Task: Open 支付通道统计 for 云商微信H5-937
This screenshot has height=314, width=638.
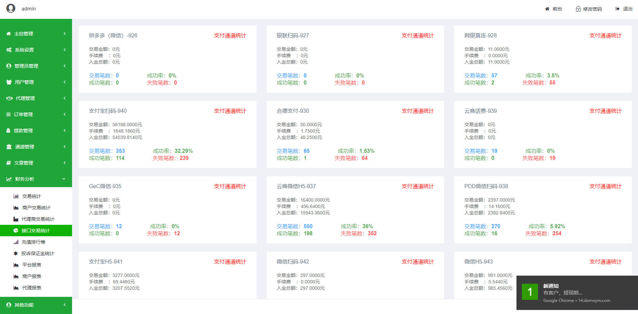Action: 417,186
